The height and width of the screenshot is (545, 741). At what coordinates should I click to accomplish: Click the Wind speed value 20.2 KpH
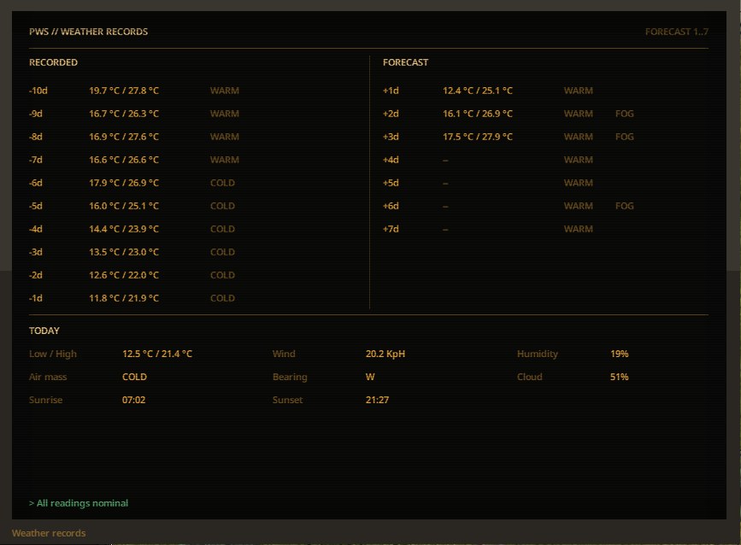click(x=385, y=354)
